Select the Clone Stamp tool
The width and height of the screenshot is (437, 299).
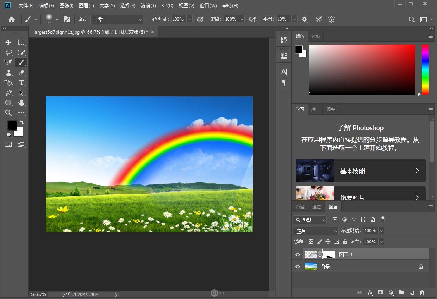click(9, 72)
